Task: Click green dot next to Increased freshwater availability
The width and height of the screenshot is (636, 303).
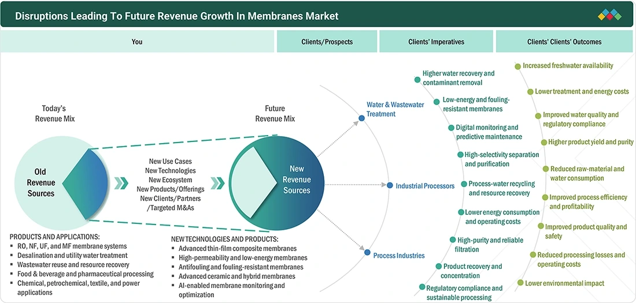Action: pos(517,66)
